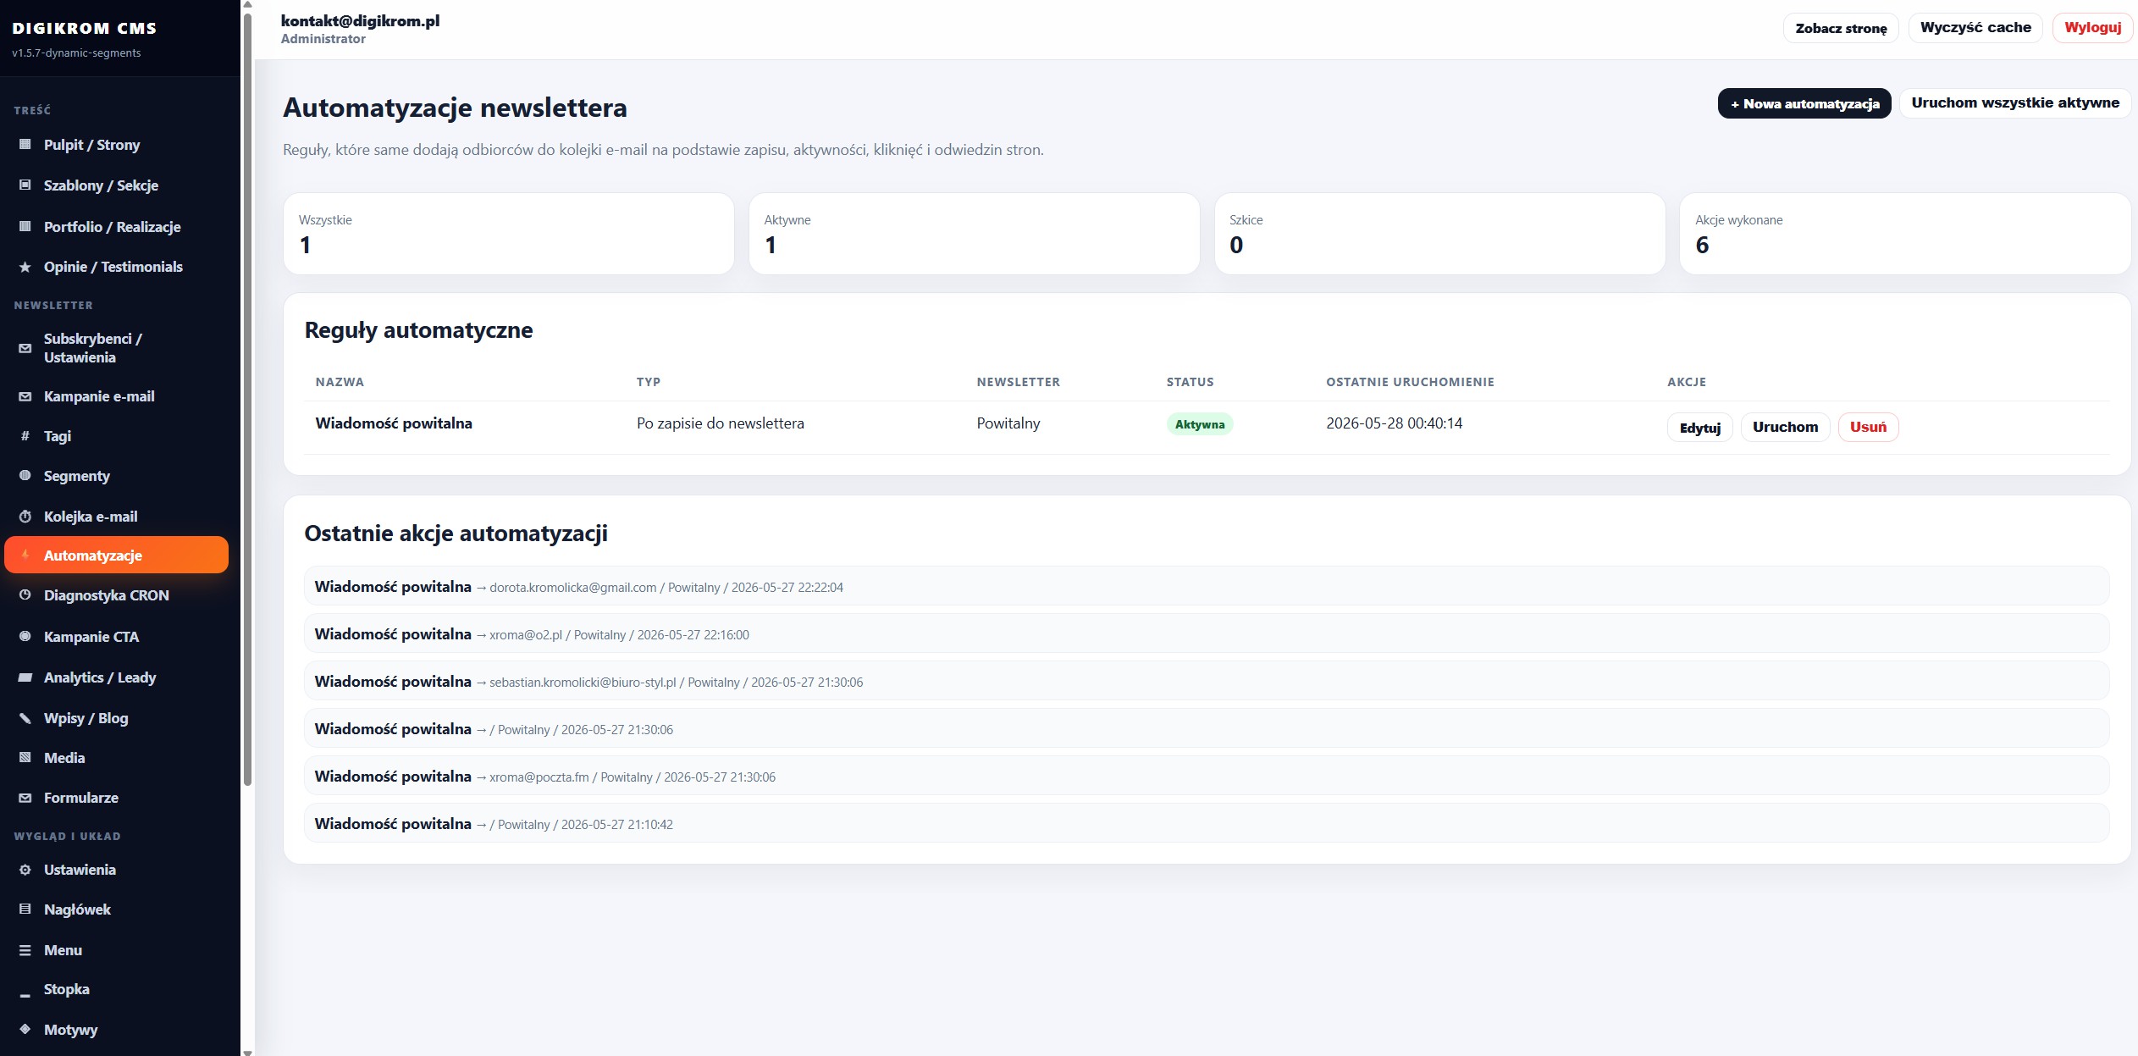Image resolution: width=2138 pixels, height=1056 pixels.
Task: Click the hamburger icon next to Menu
Action: [x=25, y=950]
